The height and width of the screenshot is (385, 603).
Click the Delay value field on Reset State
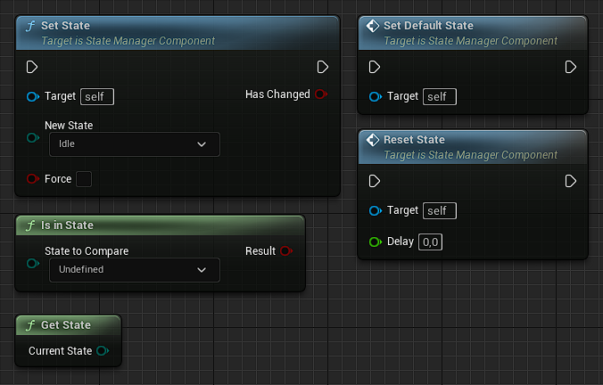coord(432,242)
